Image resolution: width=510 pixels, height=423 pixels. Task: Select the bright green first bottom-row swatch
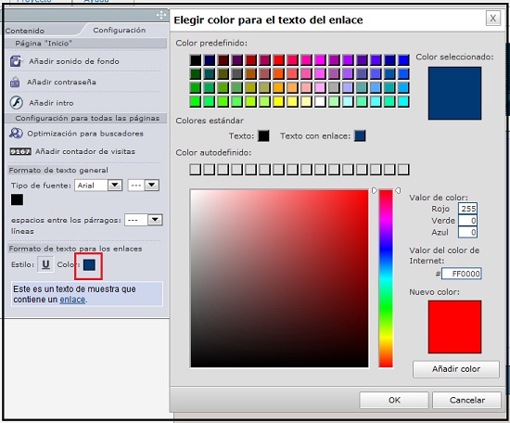195,101
